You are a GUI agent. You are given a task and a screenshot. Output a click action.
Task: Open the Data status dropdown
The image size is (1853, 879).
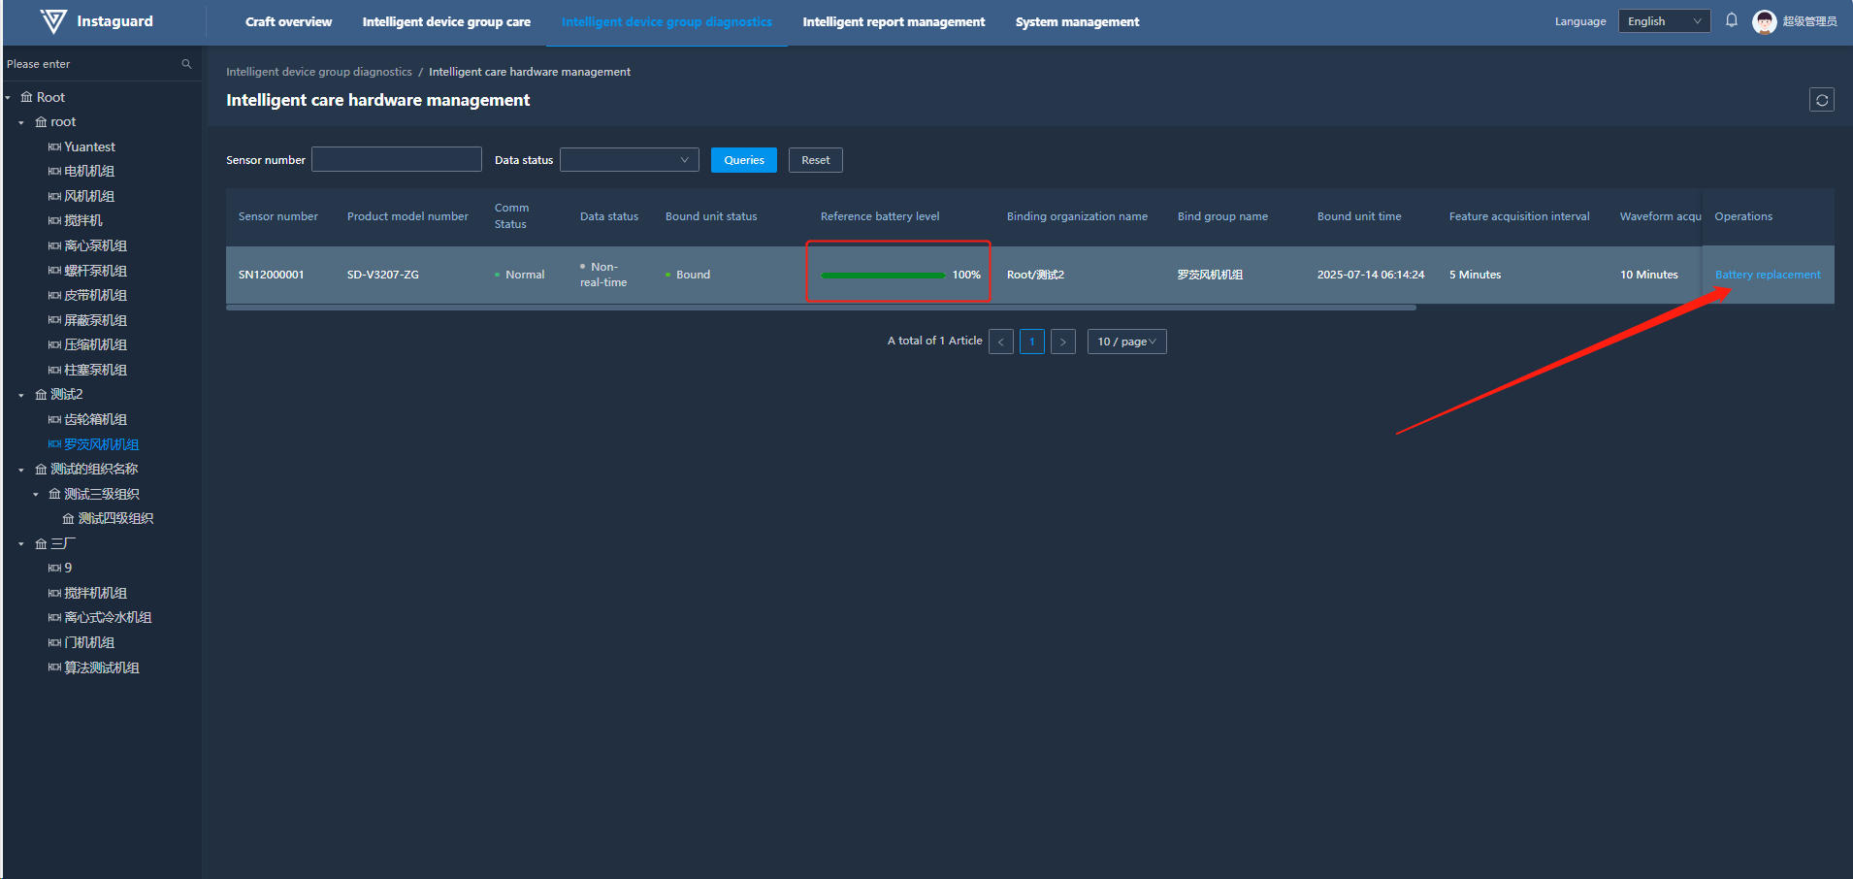(629, 160)
